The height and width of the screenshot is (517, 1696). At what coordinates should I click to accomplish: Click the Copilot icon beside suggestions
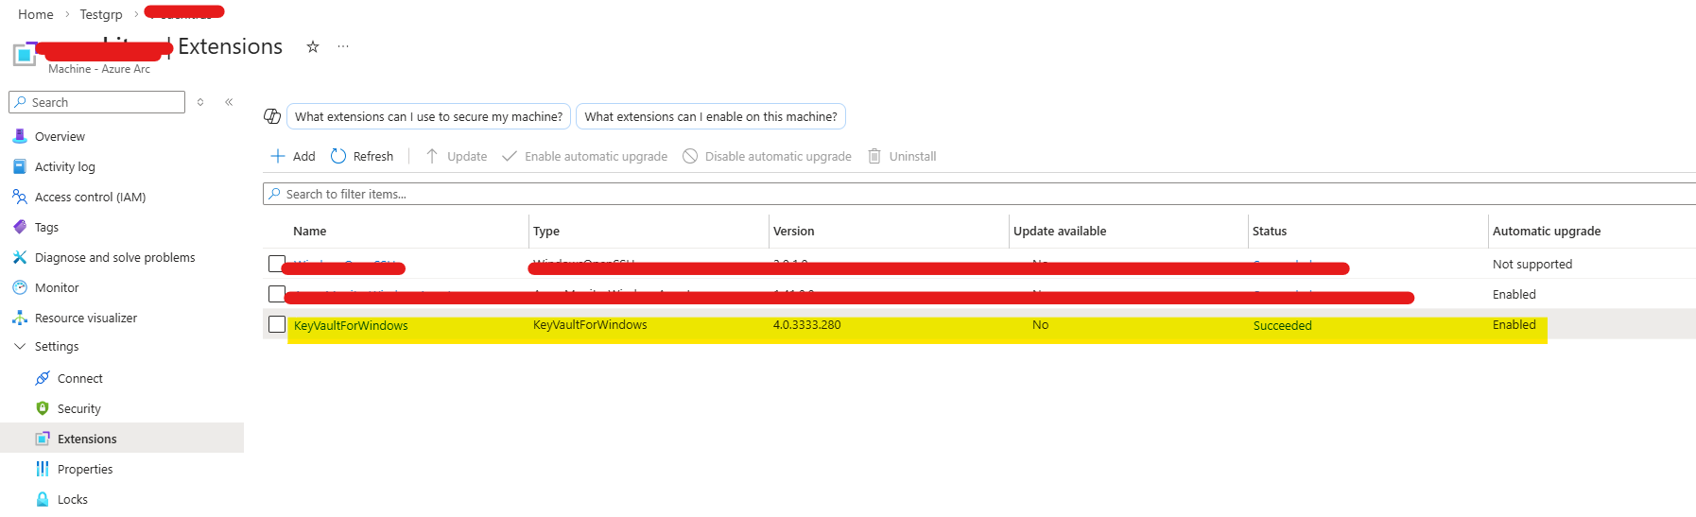pyautogui.click(x=272, y=116)
